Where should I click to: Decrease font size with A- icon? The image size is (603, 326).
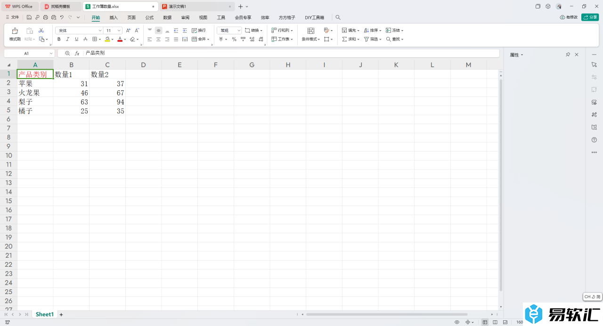pyautogui.click(x=137, y=30)
